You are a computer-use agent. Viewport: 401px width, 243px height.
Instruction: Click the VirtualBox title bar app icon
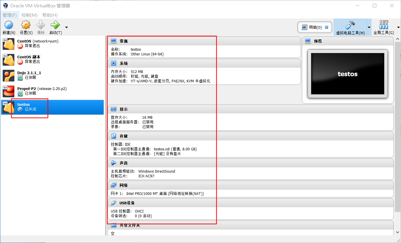tap(5, 6)
